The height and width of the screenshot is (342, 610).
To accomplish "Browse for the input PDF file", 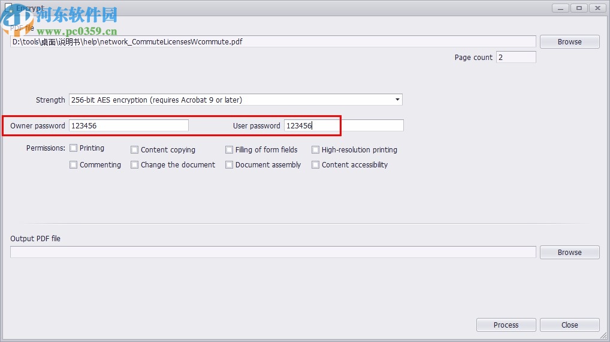I will pos(569,41).
